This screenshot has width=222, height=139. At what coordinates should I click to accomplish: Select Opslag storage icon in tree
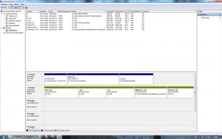(x=4, y=28)
